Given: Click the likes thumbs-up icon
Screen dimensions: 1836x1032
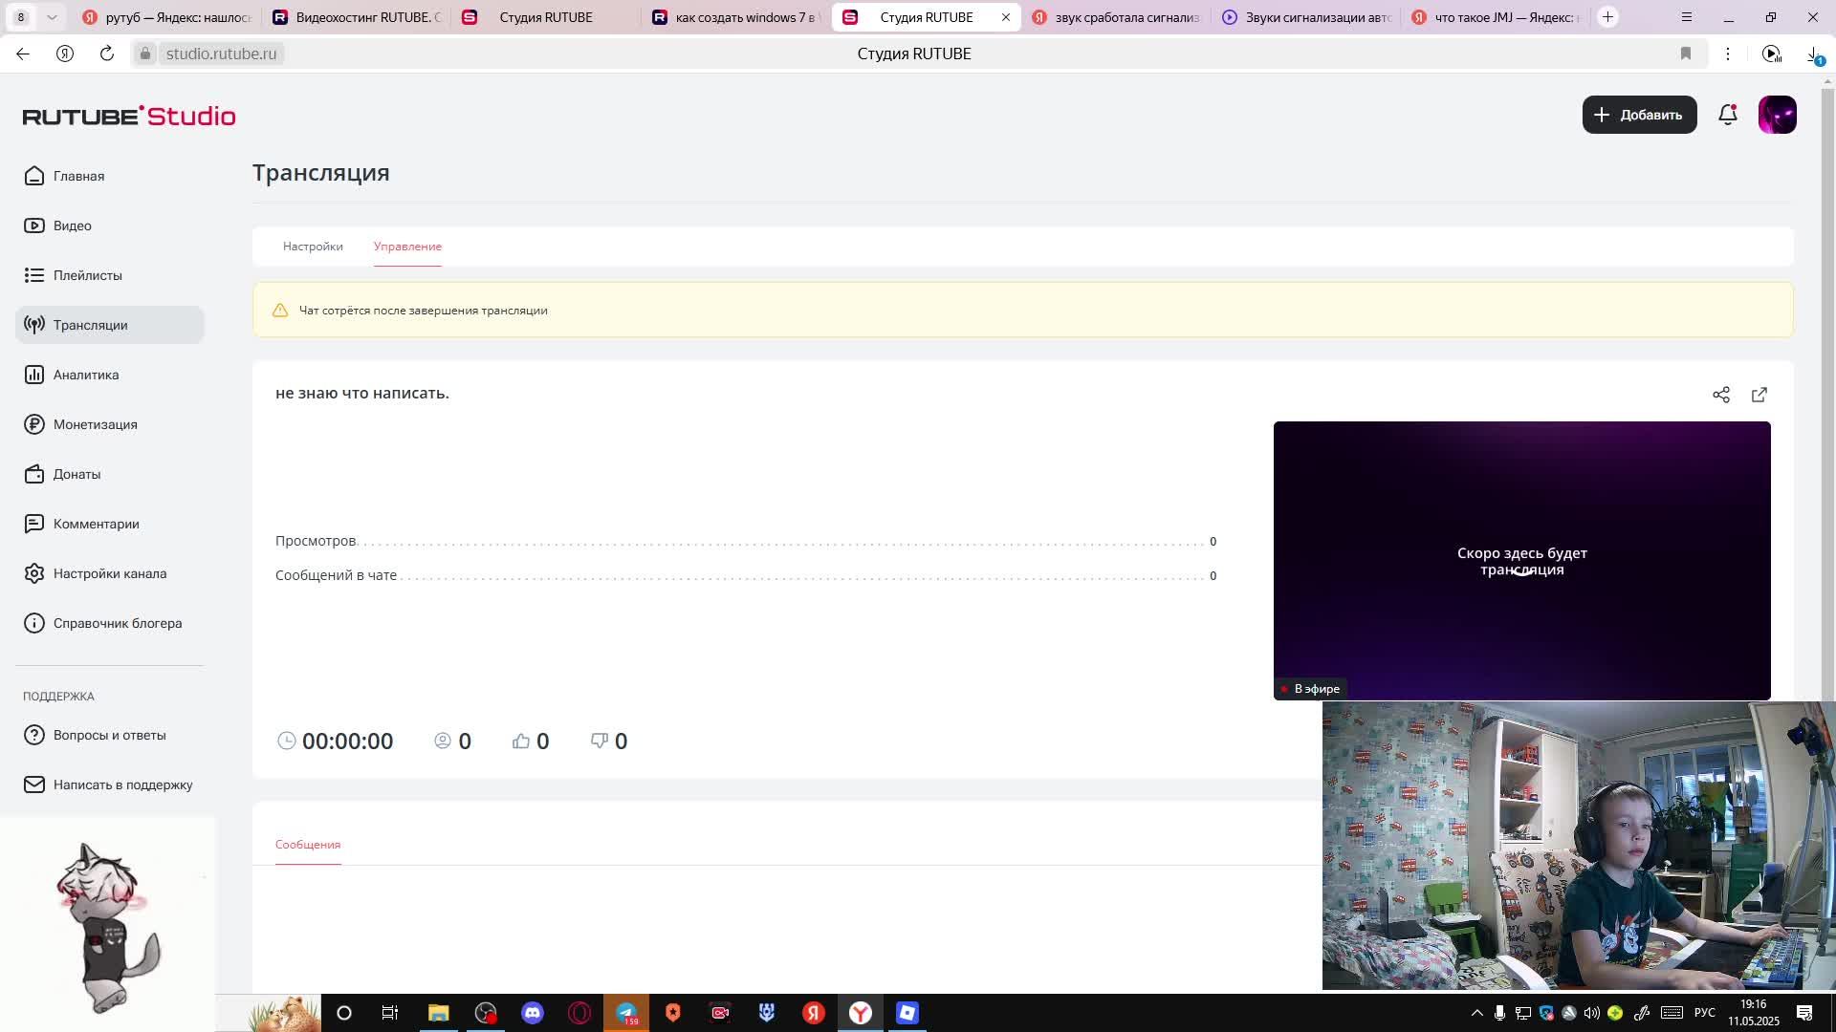Looking at the screenshot, I should [521, 741].
